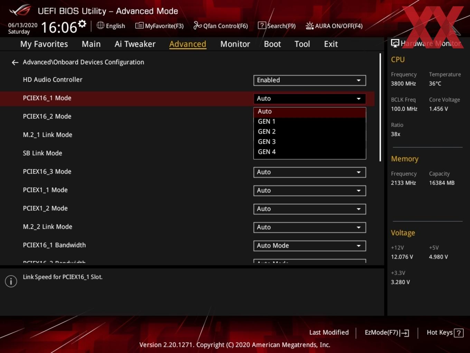Choose GEN 4 option
Screen dimensions: 470x353
click(x=310, y=152)
